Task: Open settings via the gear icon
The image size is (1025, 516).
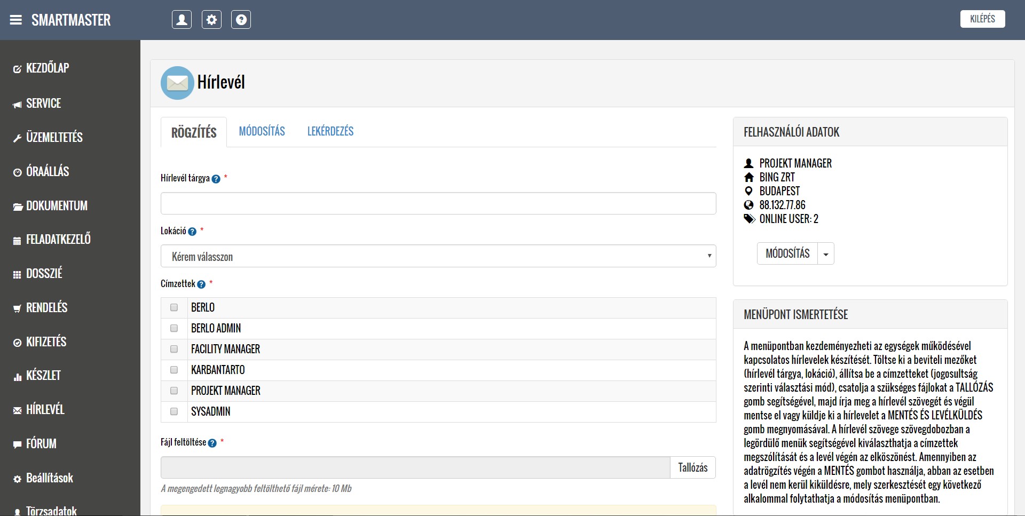Action: coord(211,20)
